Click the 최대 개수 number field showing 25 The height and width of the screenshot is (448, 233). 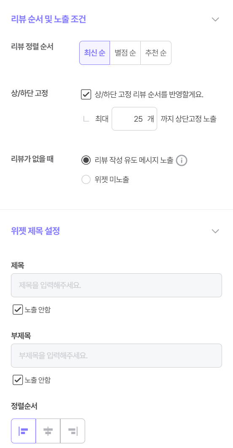134,119
